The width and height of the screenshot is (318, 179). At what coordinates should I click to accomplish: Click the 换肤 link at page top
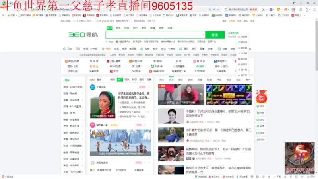pos(224,21)
